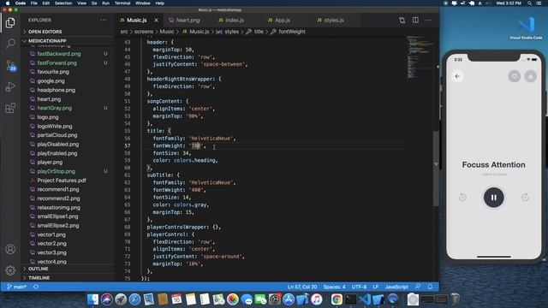Select relaxationimg.png in file tree
The image size is (548, 308).
point(58,207)
